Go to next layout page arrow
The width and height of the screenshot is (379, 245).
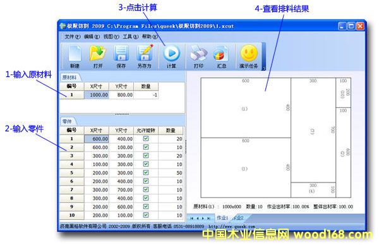pos(203,218)
